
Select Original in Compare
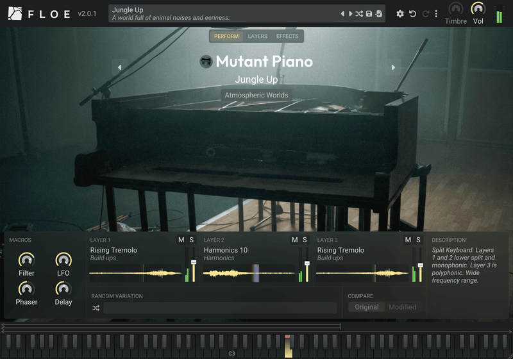coord(366,307)
